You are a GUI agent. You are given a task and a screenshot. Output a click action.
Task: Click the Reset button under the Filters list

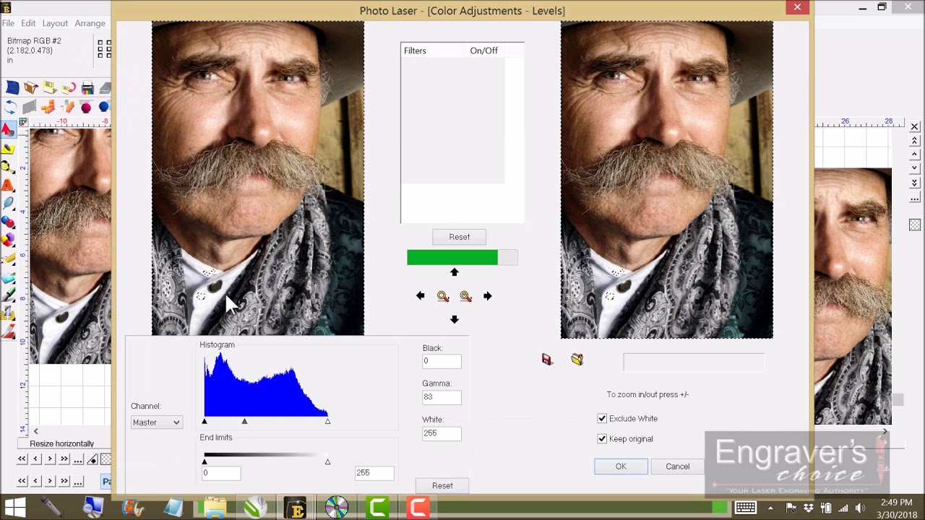[460, 237]
